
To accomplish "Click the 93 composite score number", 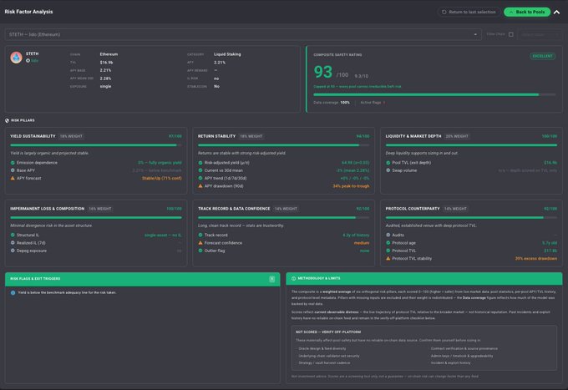I will click(322, 72).
